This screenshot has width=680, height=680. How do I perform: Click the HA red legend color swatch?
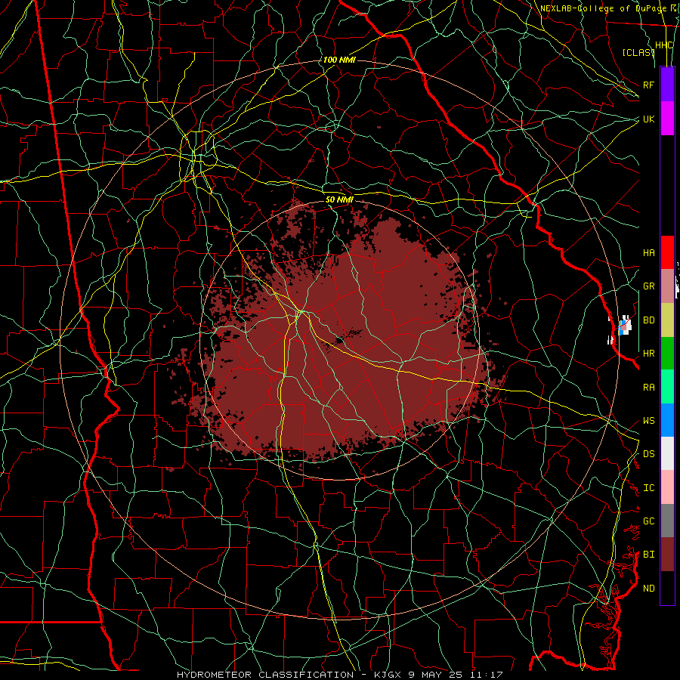coord(667,252)
